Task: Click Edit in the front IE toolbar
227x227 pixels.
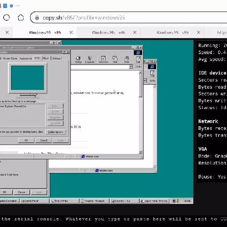Action: click(138, 59)
